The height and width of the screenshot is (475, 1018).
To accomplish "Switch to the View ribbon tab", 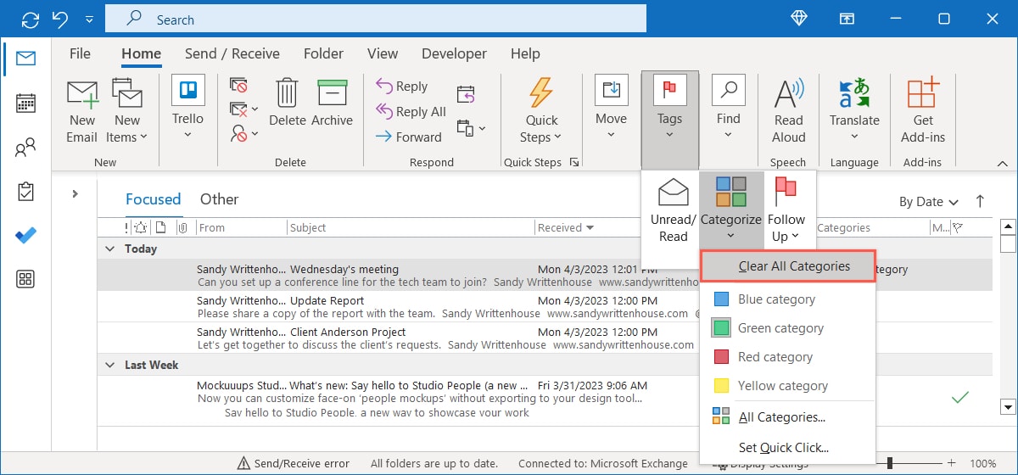I will [383, 53].
